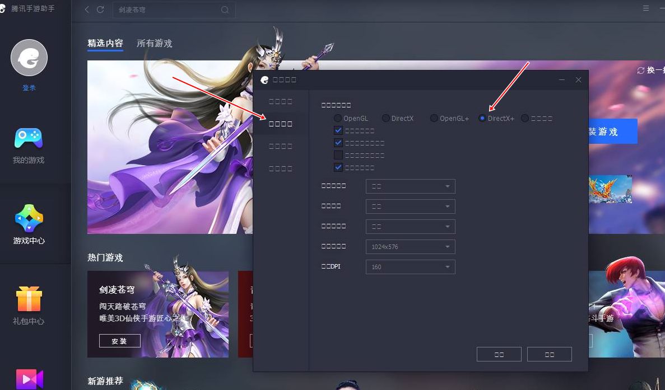The height and width of the screenshot is (390, 665).
Task: Switch to the 精选内容 tab
Action: point(105,43)
